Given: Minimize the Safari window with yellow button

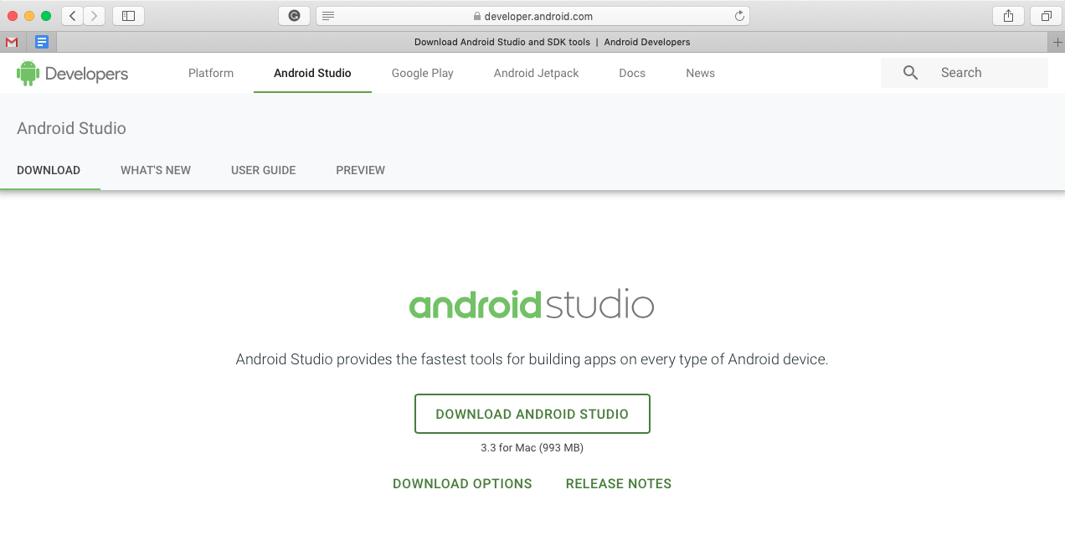Looking at the screenshot, I should tap(29, 16).
